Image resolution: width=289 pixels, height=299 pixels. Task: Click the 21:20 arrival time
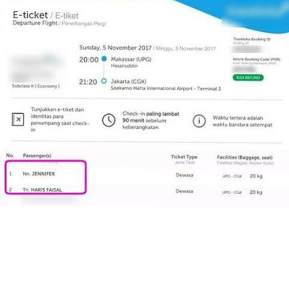88,82
